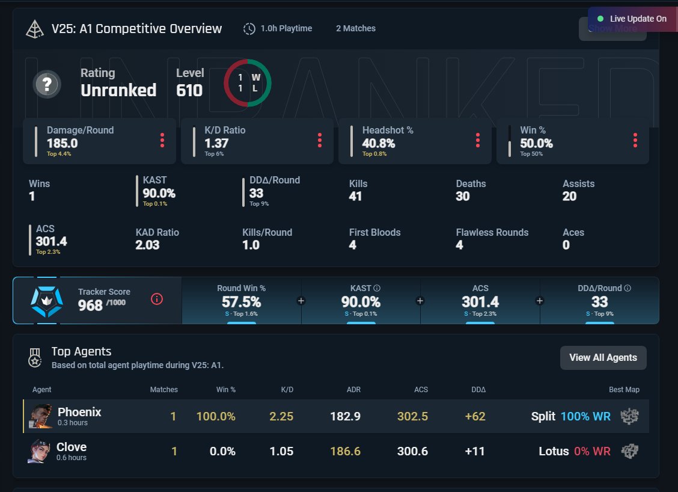Sort agents by Win % column header
This screenshot has width=678, height=492.
pyautogui.click(x=226, y=389)
